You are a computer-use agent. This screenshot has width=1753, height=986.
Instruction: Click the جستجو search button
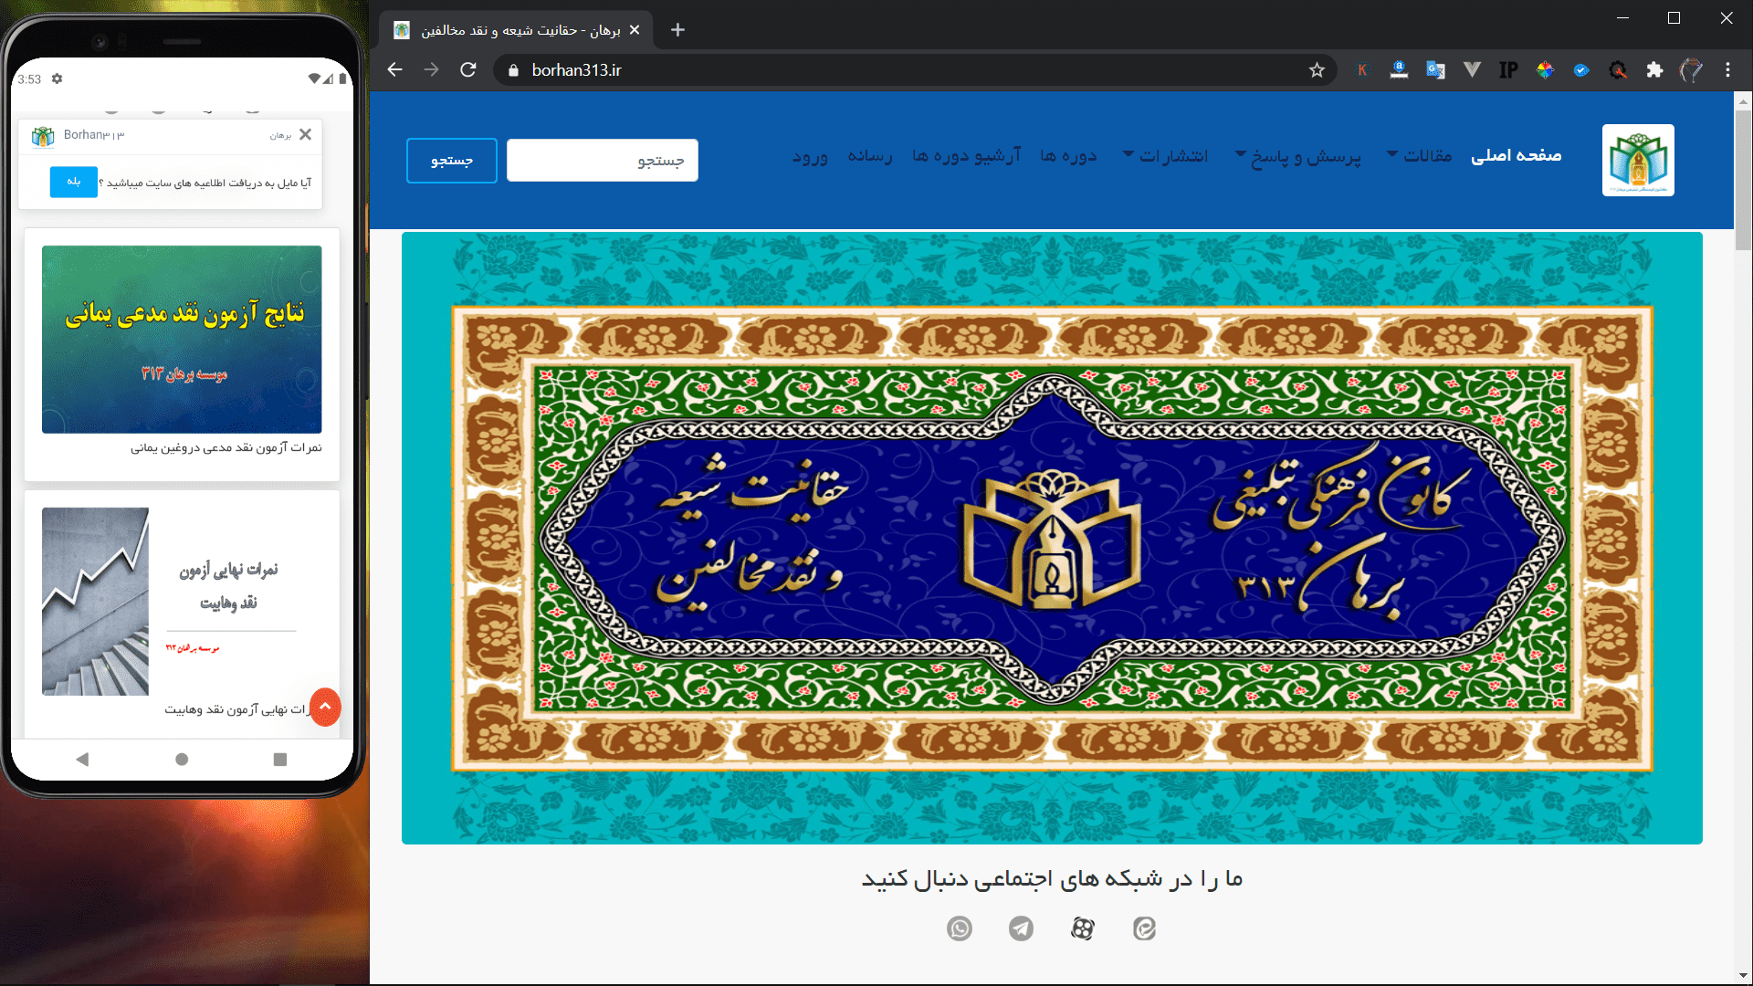click(x=452, y=161)
